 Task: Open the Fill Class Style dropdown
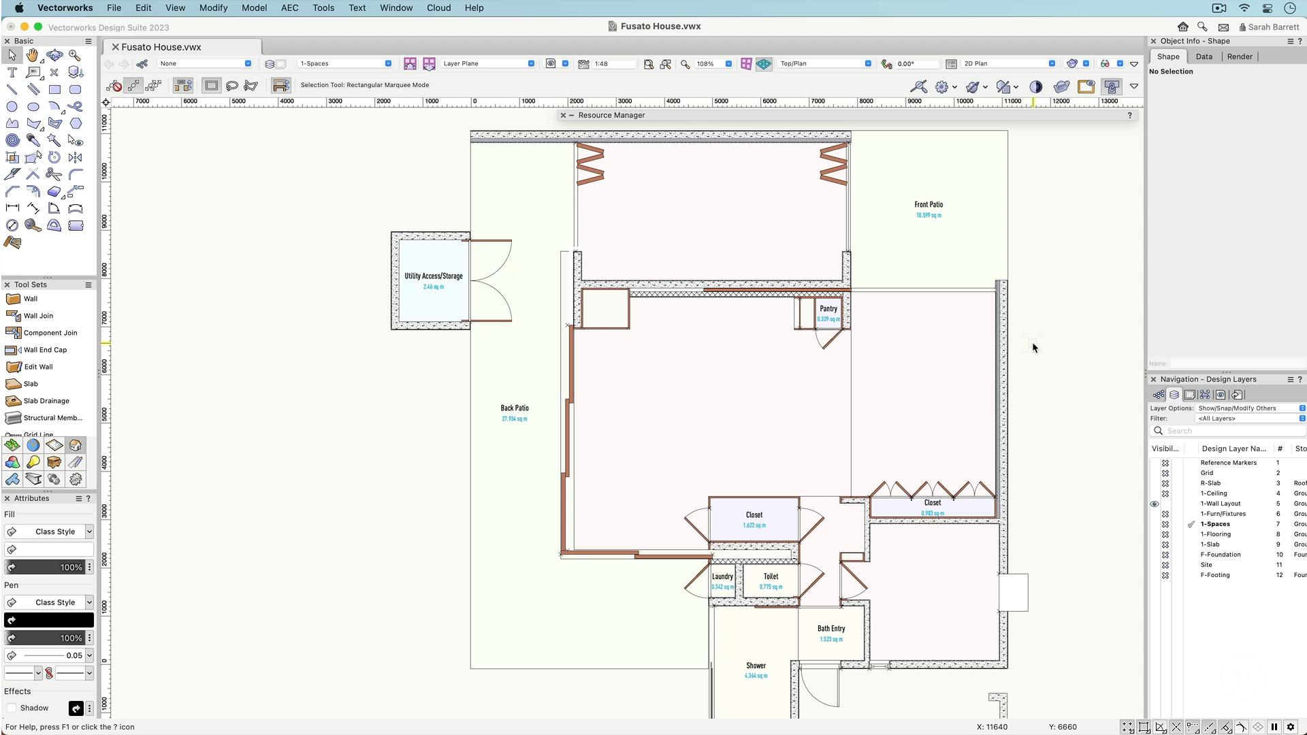pos(49,532)
